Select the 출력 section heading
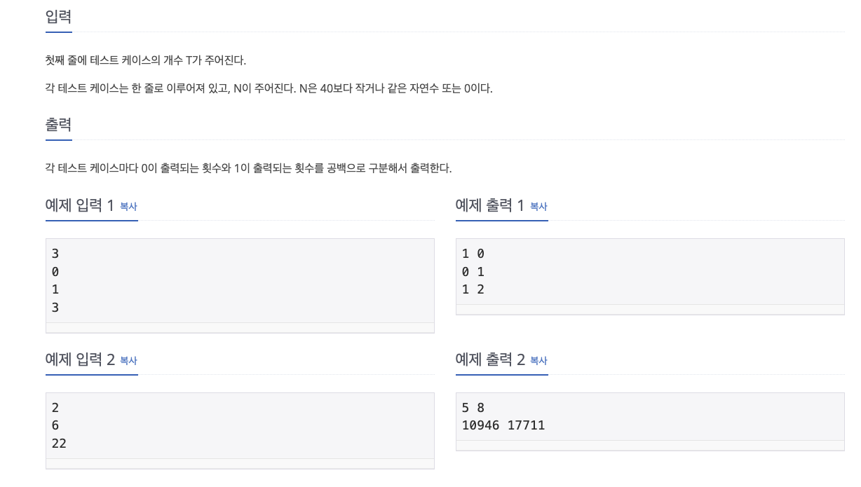The image size is (861, 487). [x=57, y=124]
